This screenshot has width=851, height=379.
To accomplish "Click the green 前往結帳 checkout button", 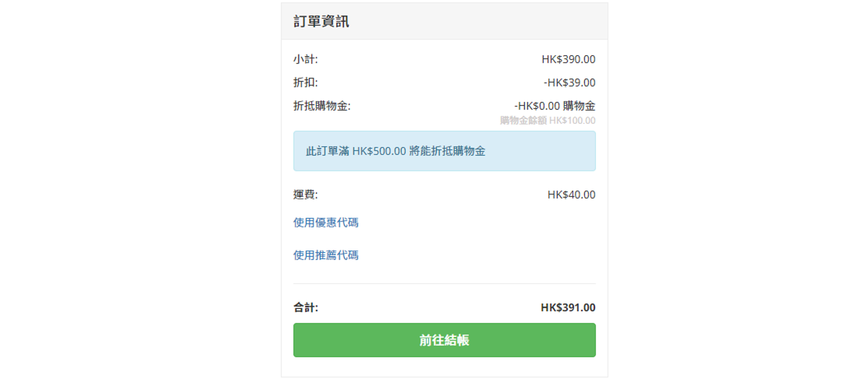I will (444, 340).
